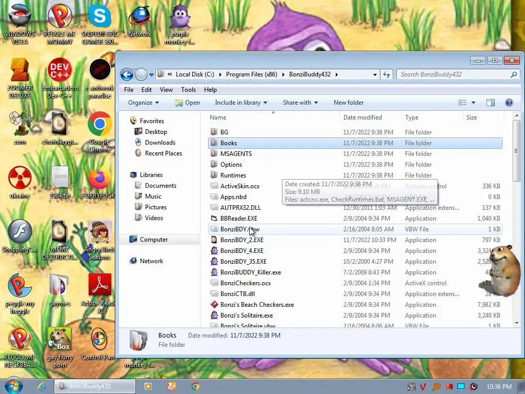Click the file list vertical scrollbar thumb
Image resolution: width=525 pixels, height=394 pixels.
516,151
